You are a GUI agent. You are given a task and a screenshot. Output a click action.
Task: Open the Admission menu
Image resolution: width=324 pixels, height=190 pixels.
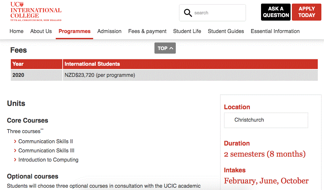click(109, 31)
